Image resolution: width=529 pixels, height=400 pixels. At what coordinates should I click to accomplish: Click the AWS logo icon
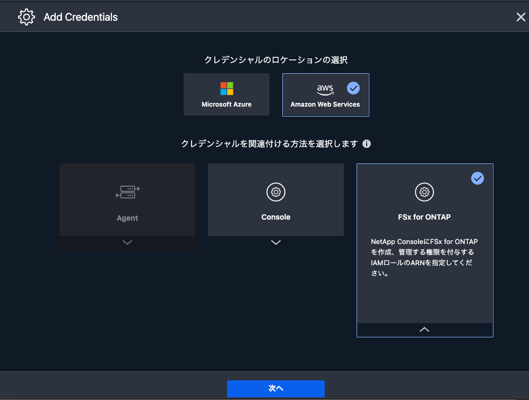[325, 90]
